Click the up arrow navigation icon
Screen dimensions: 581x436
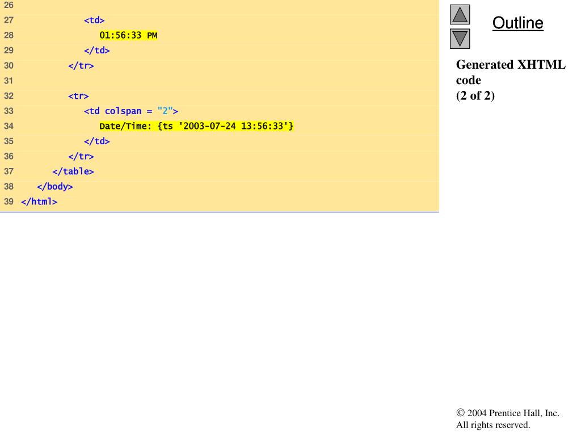tap(460, 15)
